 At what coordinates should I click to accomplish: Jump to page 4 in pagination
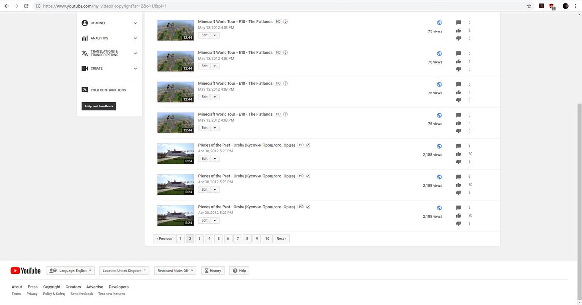point(209,238)
